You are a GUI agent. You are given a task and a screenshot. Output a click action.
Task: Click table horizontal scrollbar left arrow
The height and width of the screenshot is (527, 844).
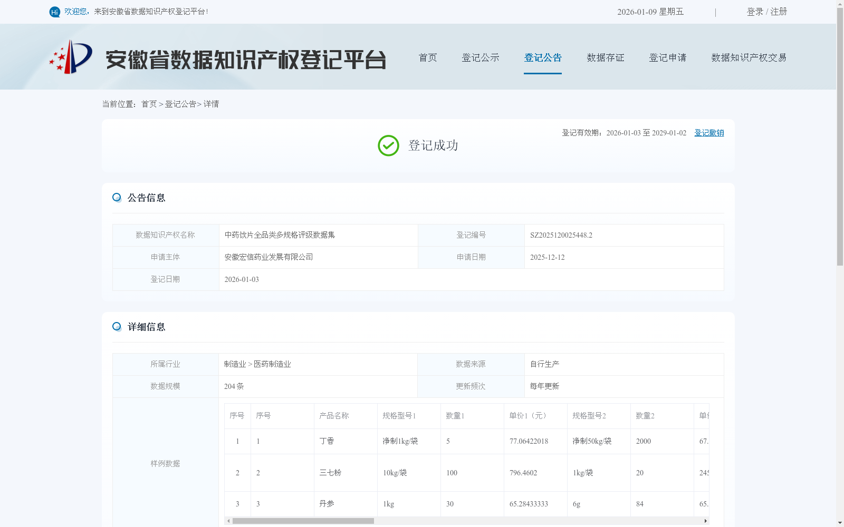[228, 521]
